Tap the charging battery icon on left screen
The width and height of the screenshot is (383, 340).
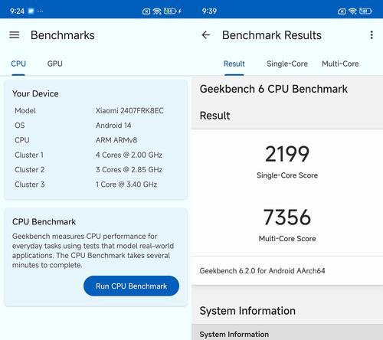(x=172, y=11)
